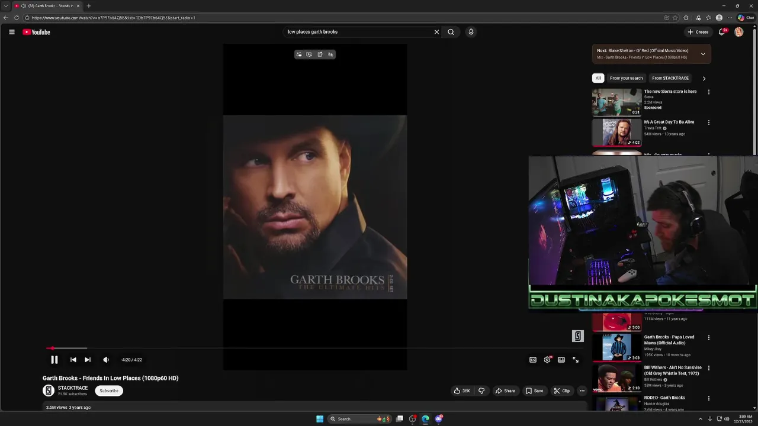Image resolution: width=758 pixels, height=426 pixels.
Task: Open the STACKTRACE channel name link
Action: click(73, 388)
